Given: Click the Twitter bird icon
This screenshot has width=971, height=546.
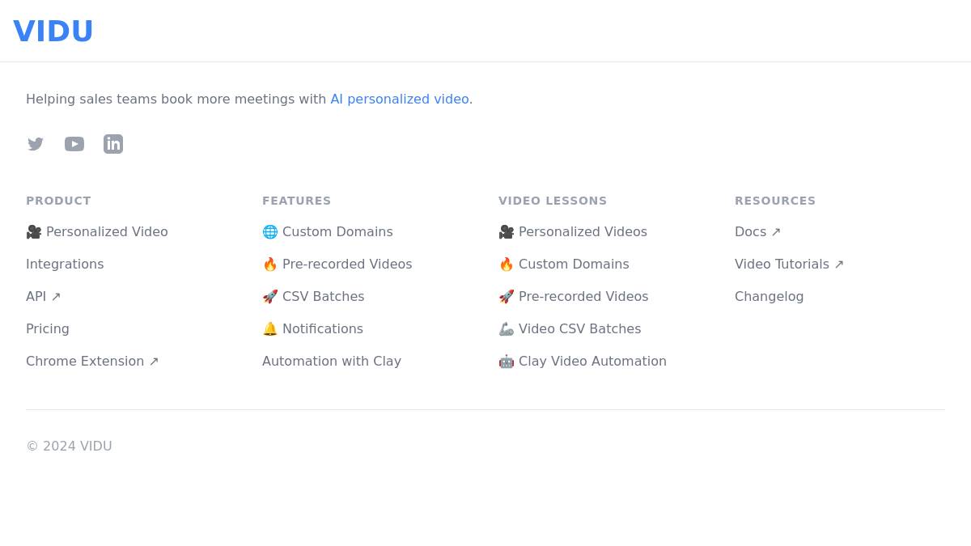Looking at the screenshot, I should (x=36, y=144).
